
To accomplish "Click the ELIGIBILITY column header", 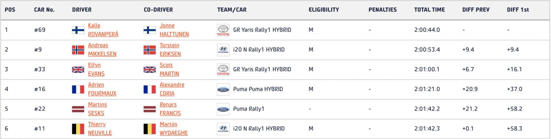I will click(324, 10).
